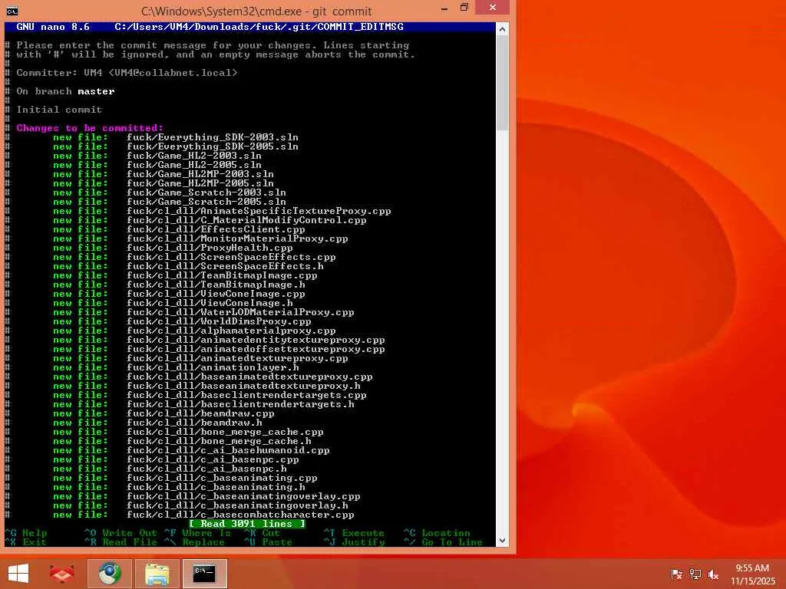Click the ScreenSpaceEffects.h line
Screen dimensions: 786x589
point(225,266)
